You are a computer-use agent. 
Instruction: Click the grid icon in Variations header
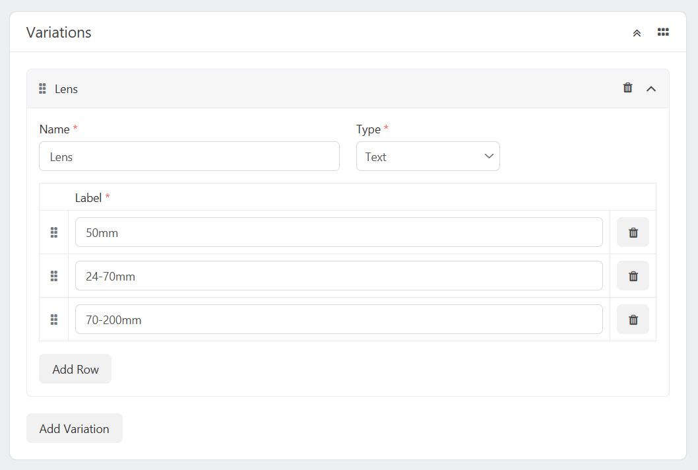pyautogui.click(x=663, y=32)
